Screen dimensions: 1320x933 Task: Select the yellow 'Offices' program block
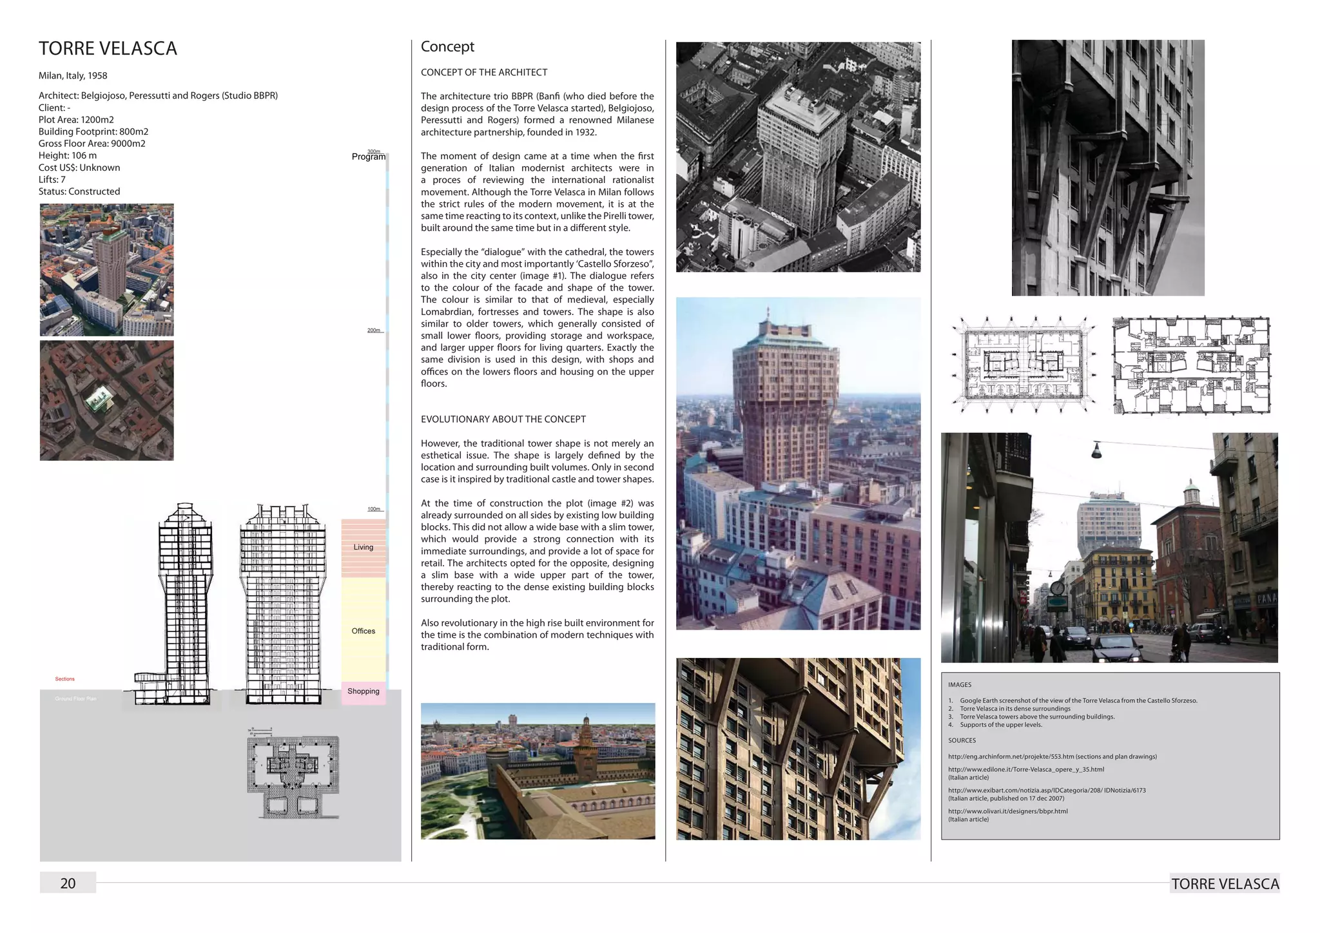point(364,630)
